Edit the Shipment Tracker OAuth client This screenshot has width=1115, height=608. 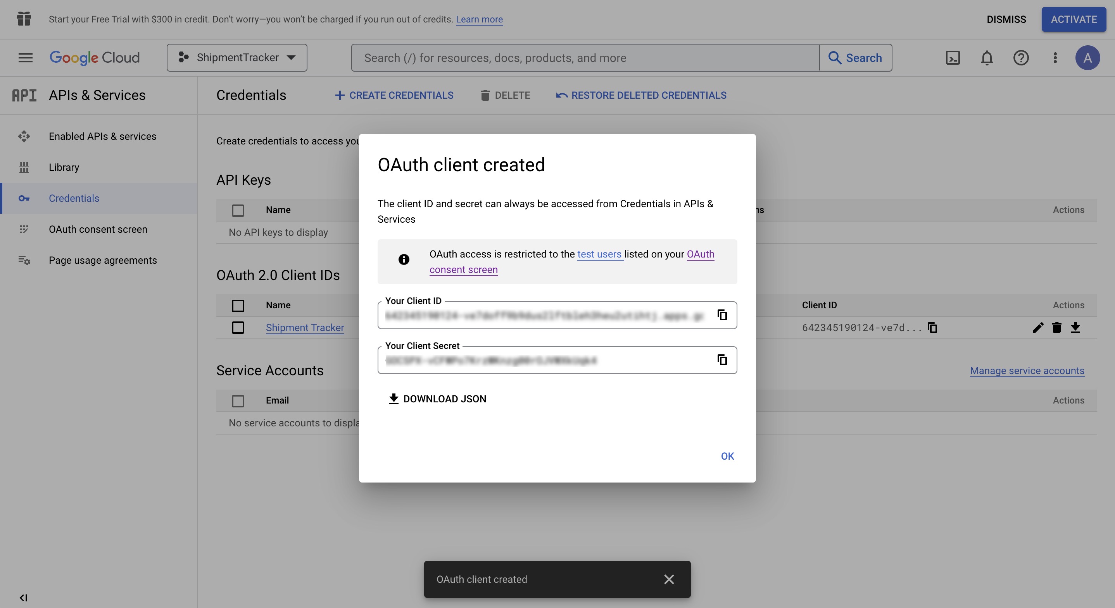(1037, 327)
